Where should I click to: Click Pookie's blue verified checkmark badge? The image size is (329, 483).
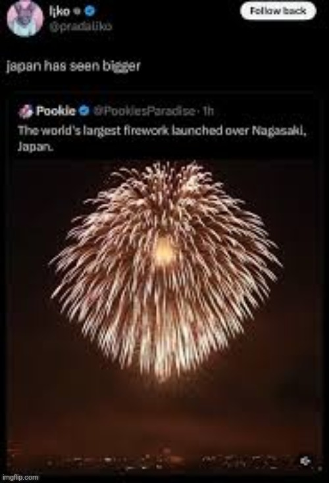[84, 110]
